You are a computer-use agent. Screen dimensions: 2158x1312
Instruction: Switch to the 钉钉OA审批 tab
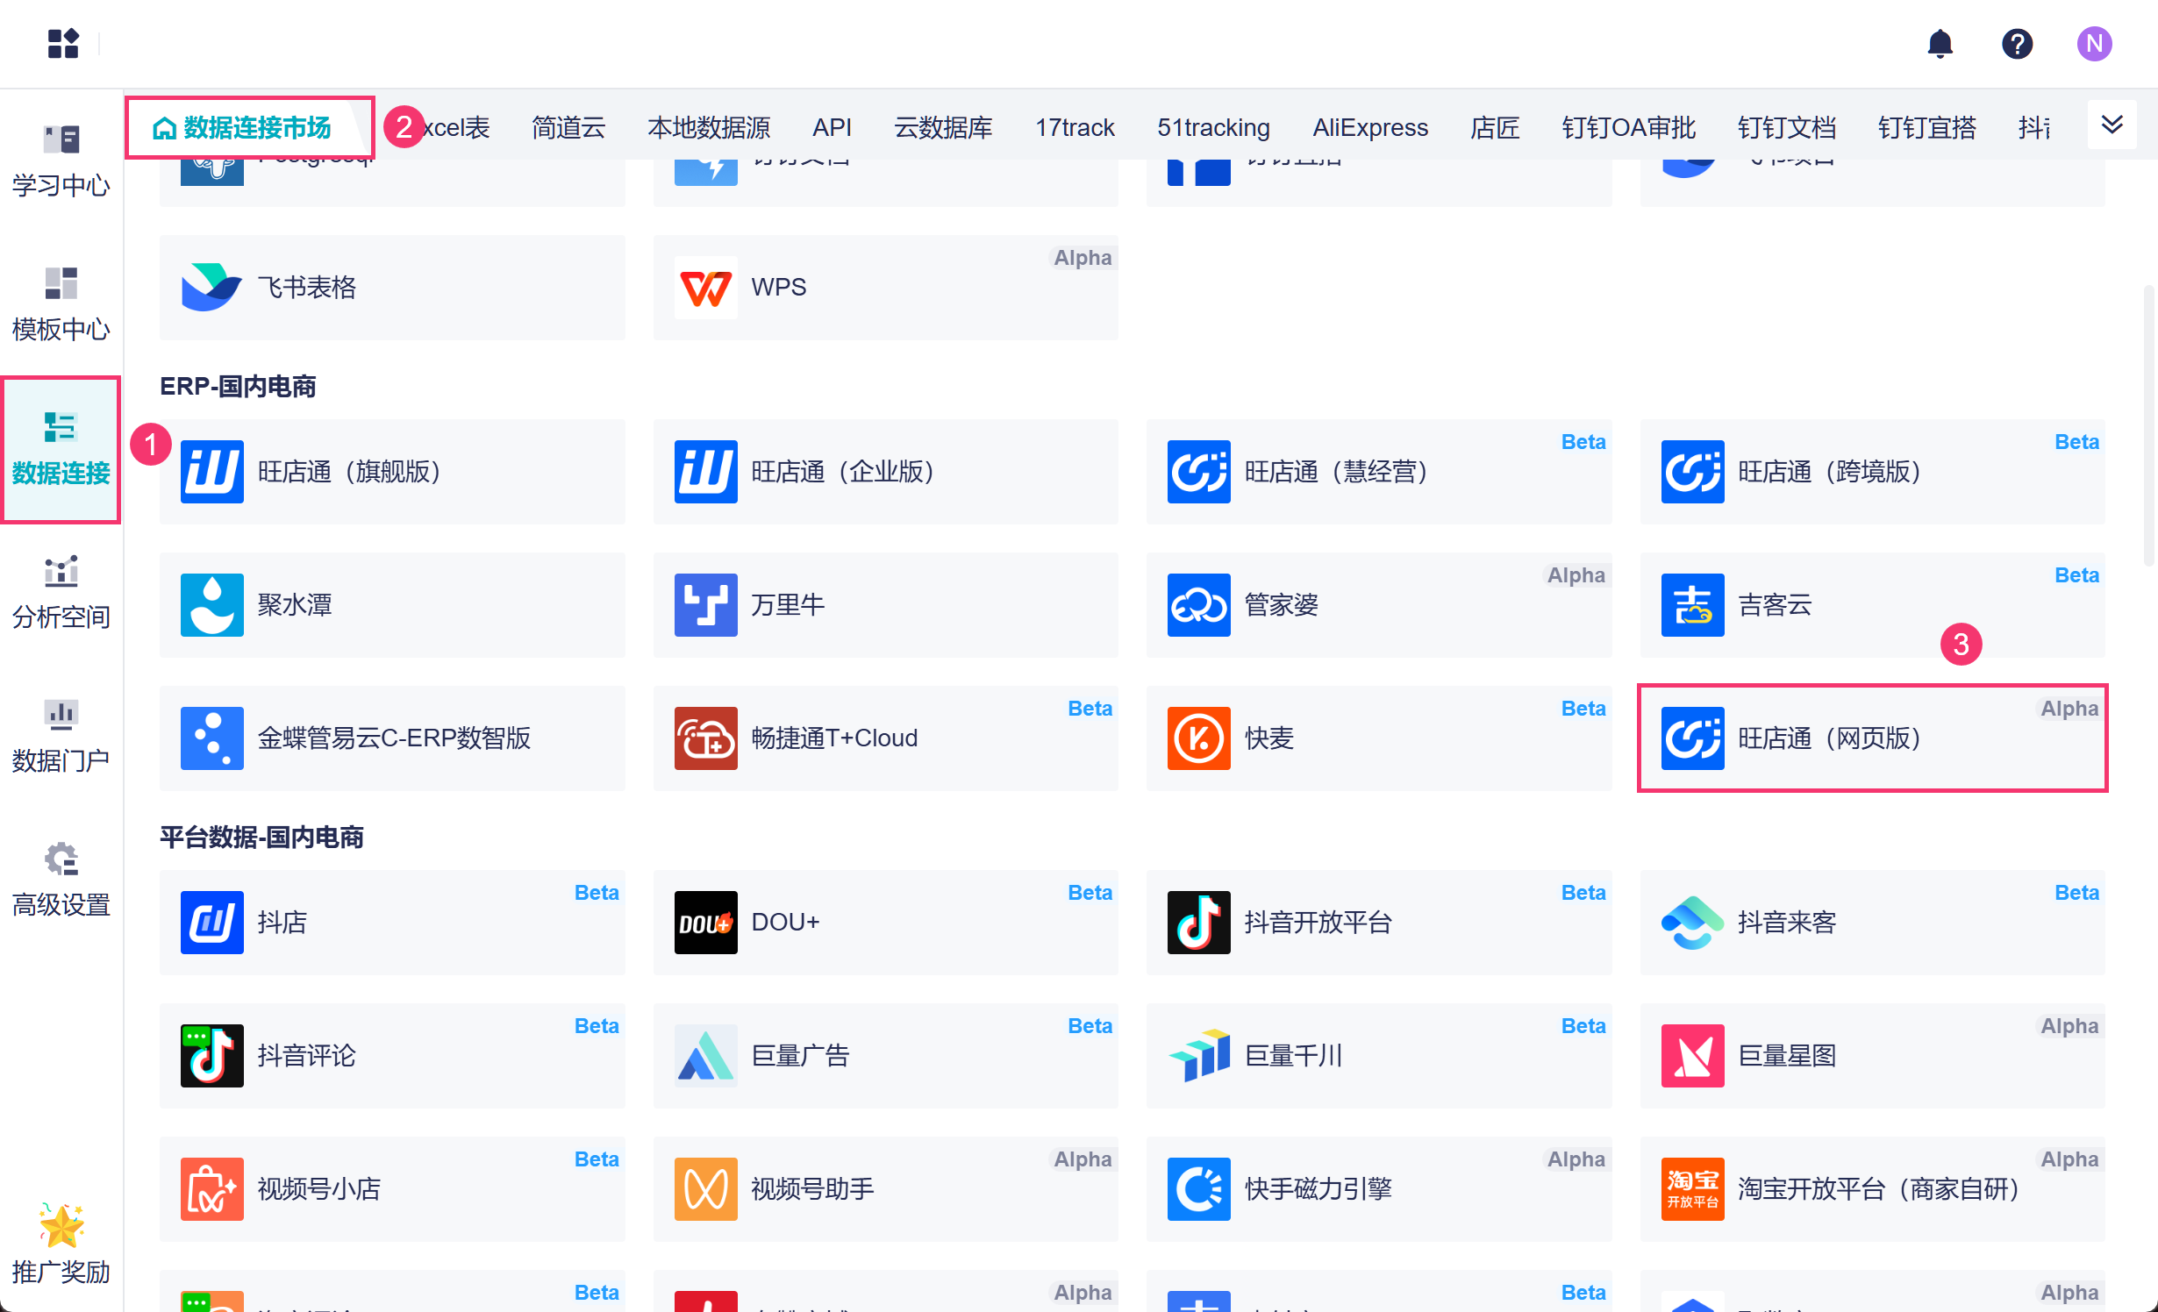pyautogui.click(x=1628, y=128)
